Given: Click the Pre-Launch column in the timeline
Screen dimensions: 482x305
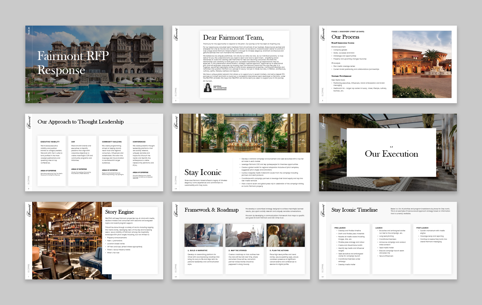Looking at the screenshot, I should tap(350, 249).
